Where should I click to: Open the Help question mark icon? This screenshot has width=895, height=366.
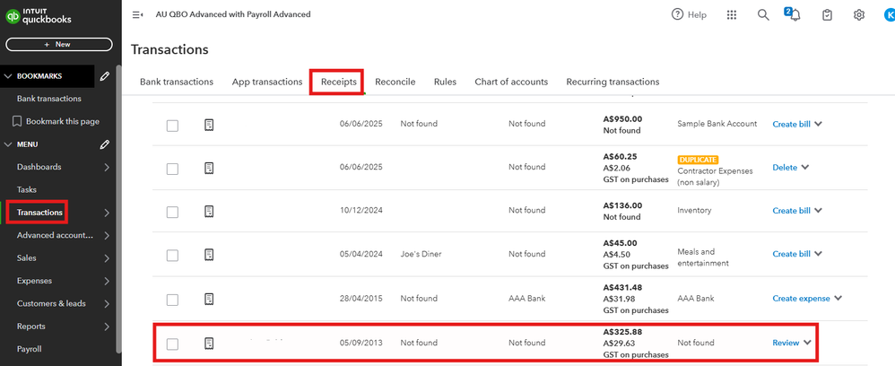pos(677,15)
